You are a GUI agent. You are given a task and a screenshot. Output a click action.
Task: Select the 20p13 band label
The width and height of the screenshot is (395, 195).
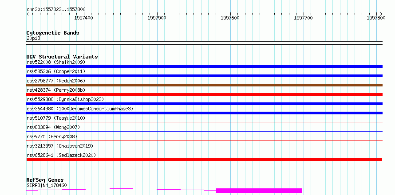tap(33, 39)
